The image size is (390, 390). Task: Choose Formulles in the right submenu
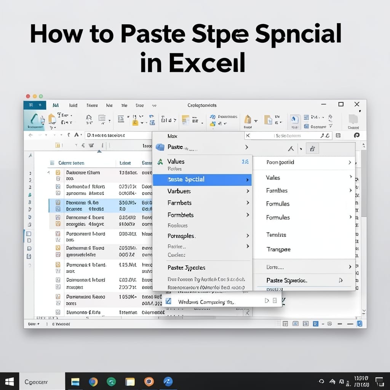278,204
